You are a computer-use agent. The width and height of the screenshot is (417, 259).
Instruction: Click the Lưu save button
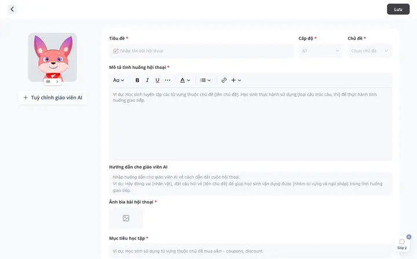pos(398,9)
